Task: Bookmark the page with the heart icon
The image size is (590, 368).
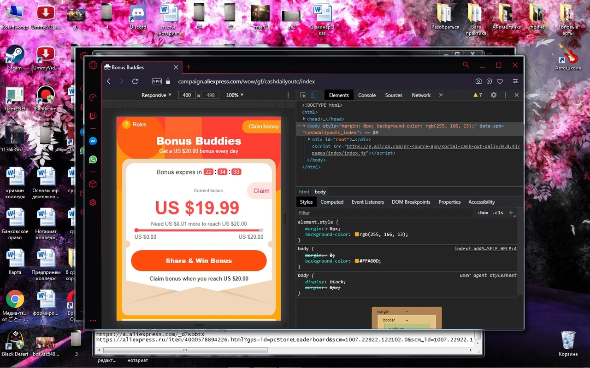Action: click(500, 81)
